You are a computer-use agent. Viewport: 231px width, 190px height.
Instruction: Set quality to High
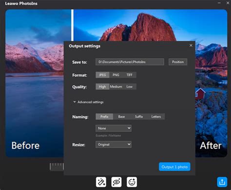102,86
